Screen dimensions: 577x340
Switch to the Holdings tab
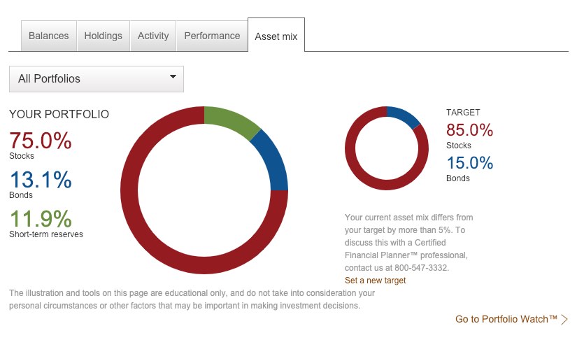(103, 36)
